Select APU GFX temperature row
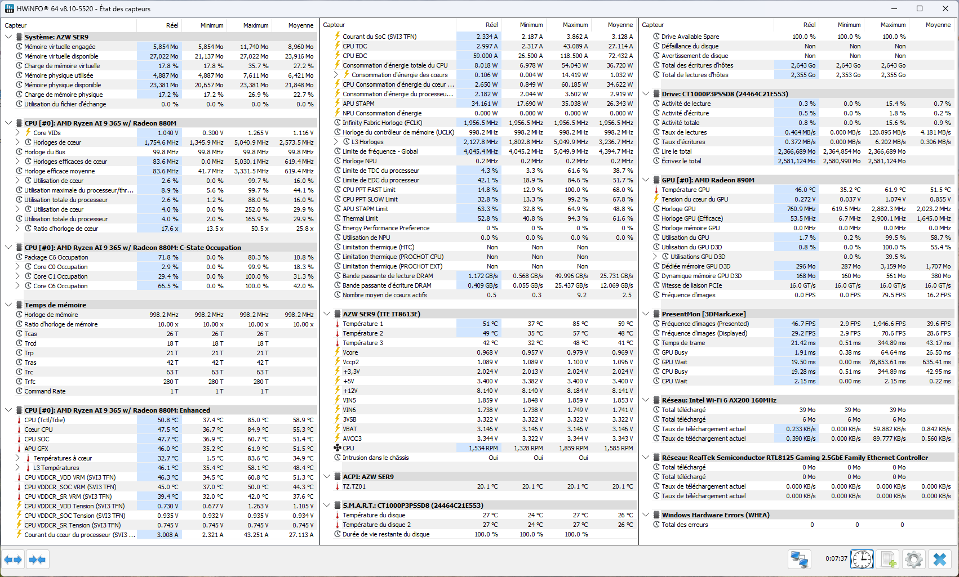Image resolution: width=959 pixels, height=577 pixels. (159, 449)
